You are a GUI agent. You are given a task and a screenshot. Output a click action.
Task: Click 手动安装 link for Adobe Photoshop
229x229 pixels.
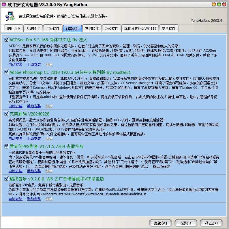34,106
